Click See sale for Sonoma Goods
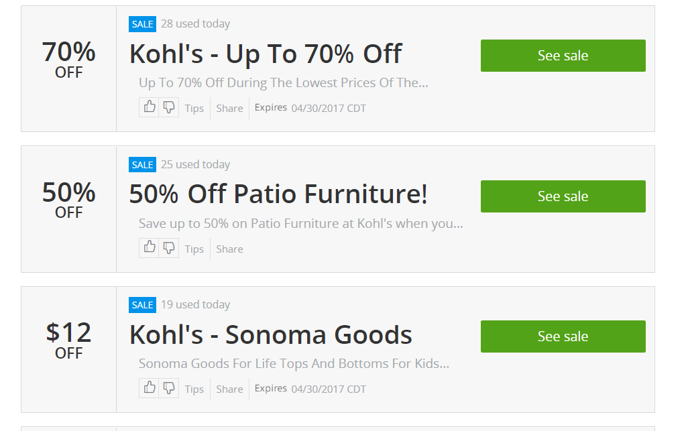688x431 pixels. (x=563, y=336)
